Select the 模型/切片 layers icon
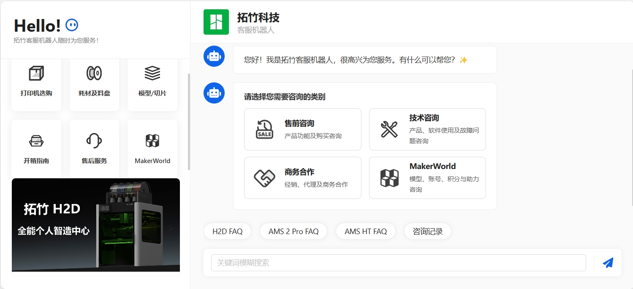The height and width of the screenshot is (289, 633). point(152,73)
